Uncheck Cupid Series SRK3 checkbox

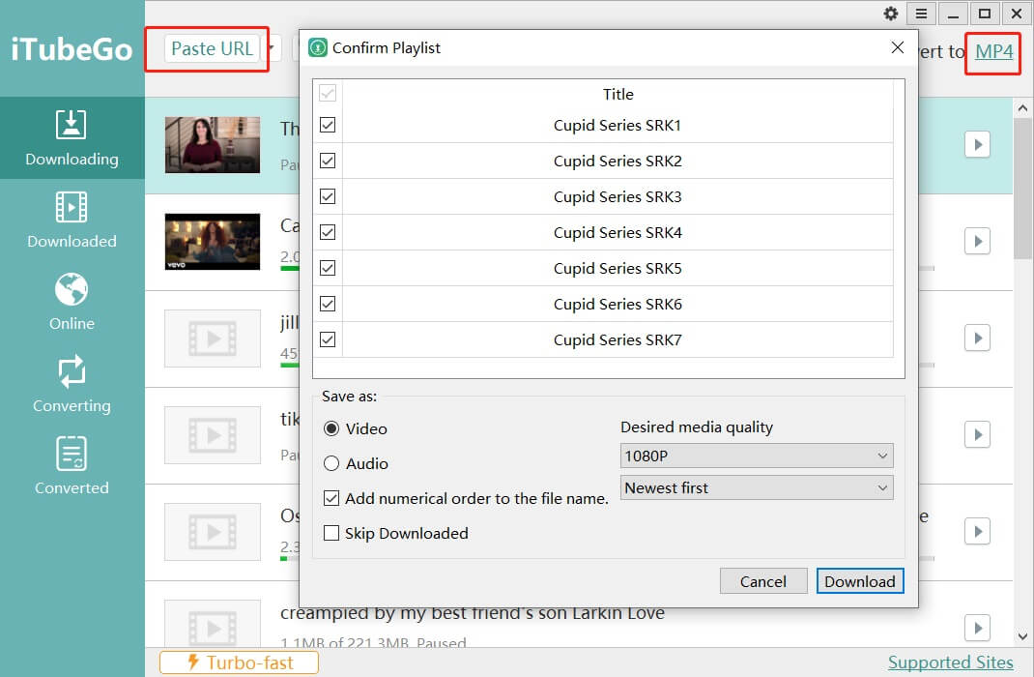pos(328,196)
